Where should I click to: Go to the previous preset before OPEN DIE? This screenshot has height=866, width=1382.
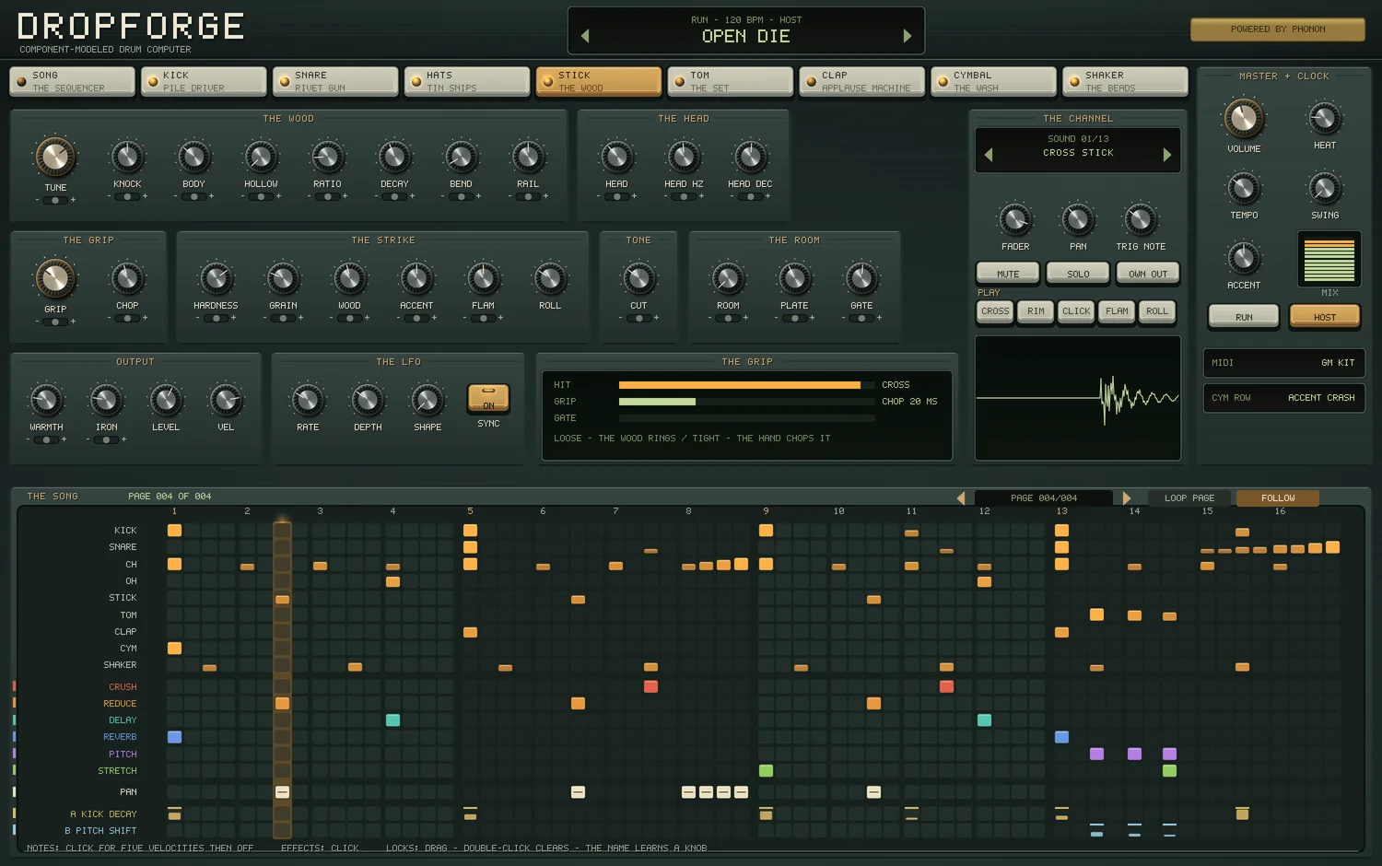585,36
